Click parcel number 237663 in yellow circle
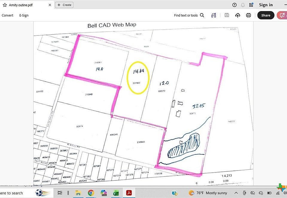This screenshot has width=287, height=198. [136, 83]
